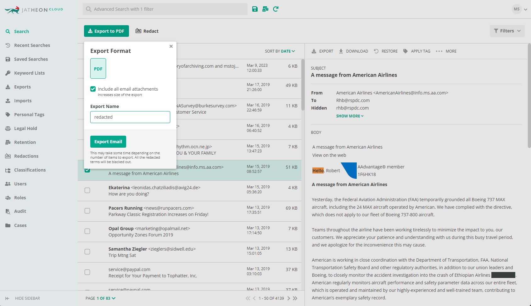Click the Redact button
Viewport: 531px width, 306px height.
coord(147,31)
